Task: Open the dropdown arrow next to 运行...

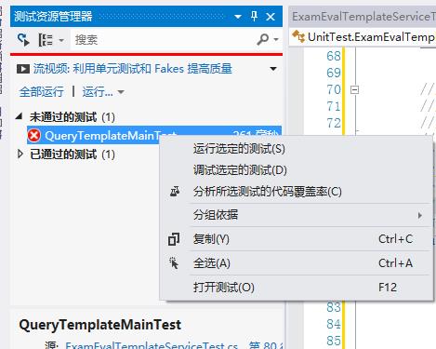Action: (121, 92)
